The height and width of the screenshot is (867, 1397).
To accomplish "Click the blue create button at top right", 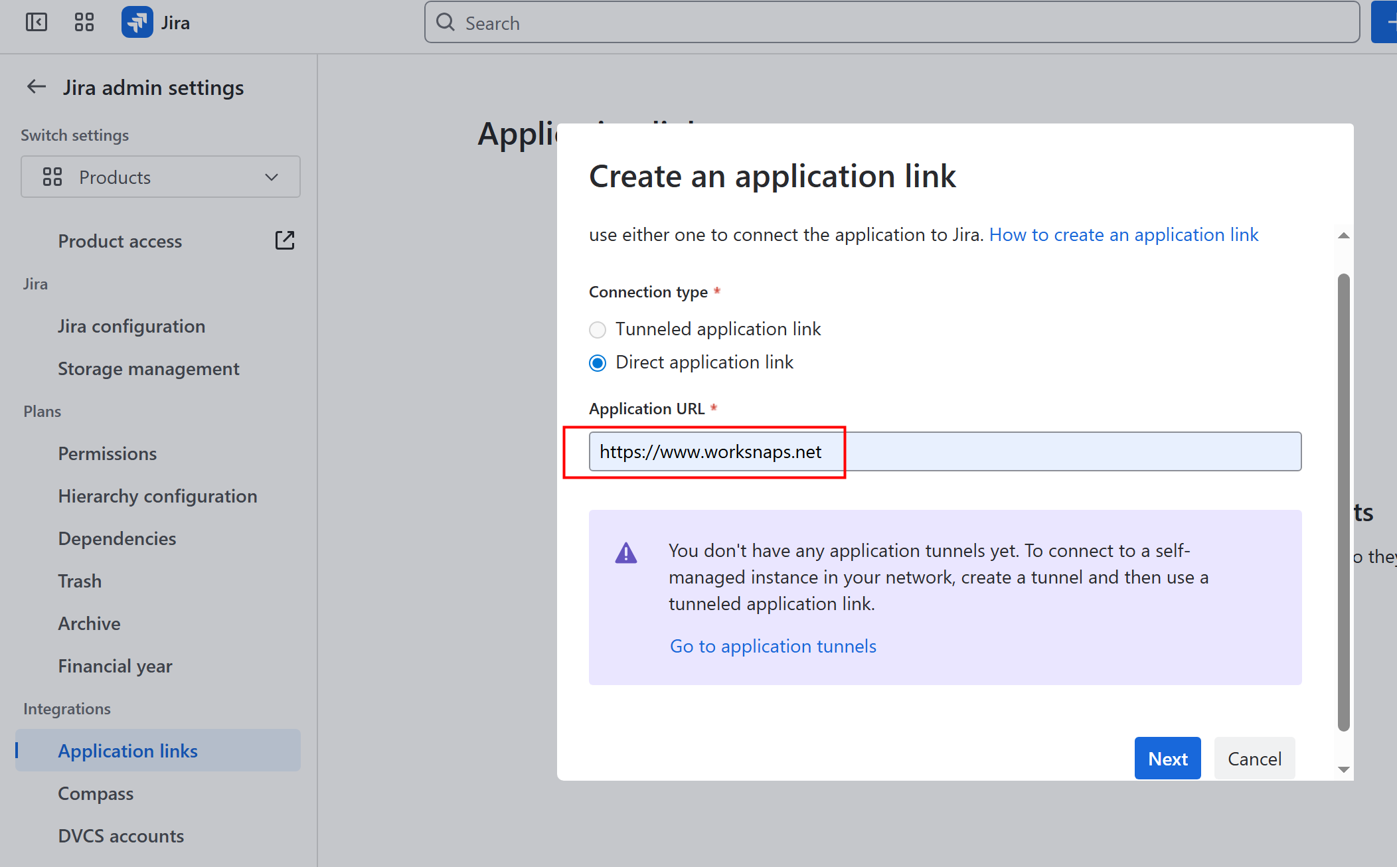I will click(1385, 23).
